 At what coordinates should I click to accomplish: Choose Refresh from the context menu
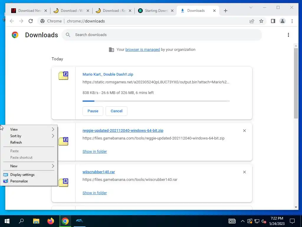click(29, 142)
